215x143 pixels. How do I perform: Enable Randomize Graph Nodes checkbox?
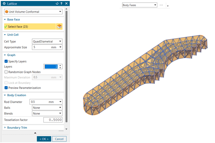[6, 72]
